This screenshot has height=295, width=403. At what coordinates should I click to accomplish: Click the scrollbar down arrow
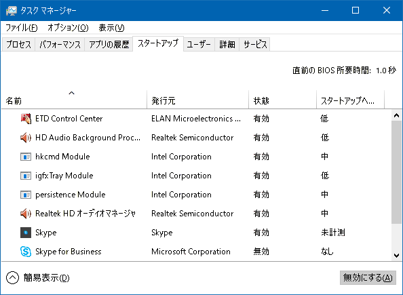click(x=396, y=256)
